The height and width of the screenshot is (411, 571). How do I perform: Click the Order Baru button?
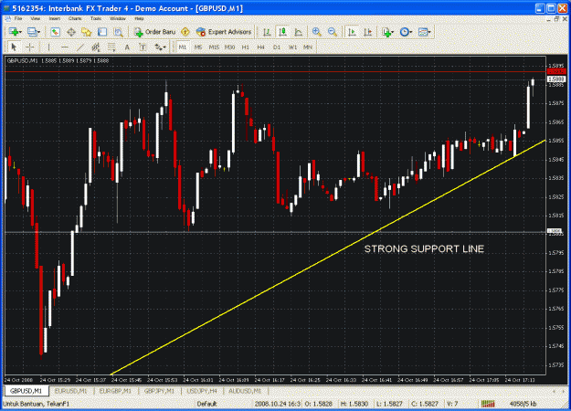click(x=154, y=32)
